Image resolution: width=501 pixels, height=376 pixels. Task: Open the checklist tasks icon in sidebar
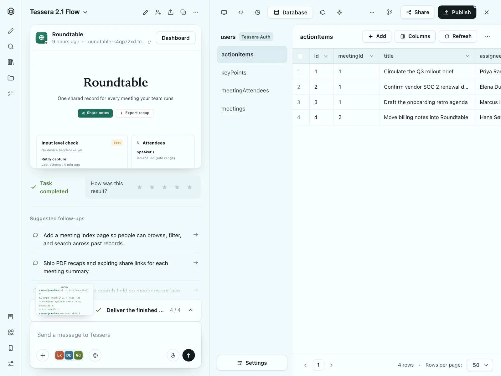11,93
